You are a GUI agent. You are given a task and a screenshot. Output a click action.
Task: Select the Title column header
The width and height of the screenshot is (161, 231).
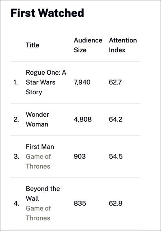click(33, 45)
